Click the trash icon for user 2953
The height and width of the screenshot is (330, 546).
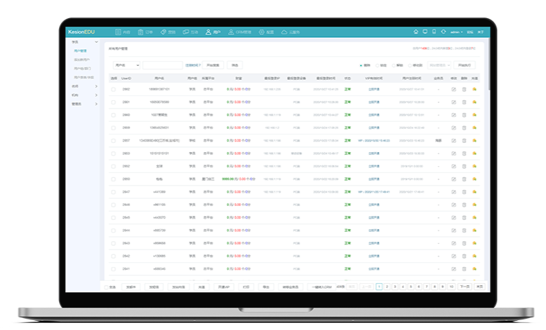(464, 153)
